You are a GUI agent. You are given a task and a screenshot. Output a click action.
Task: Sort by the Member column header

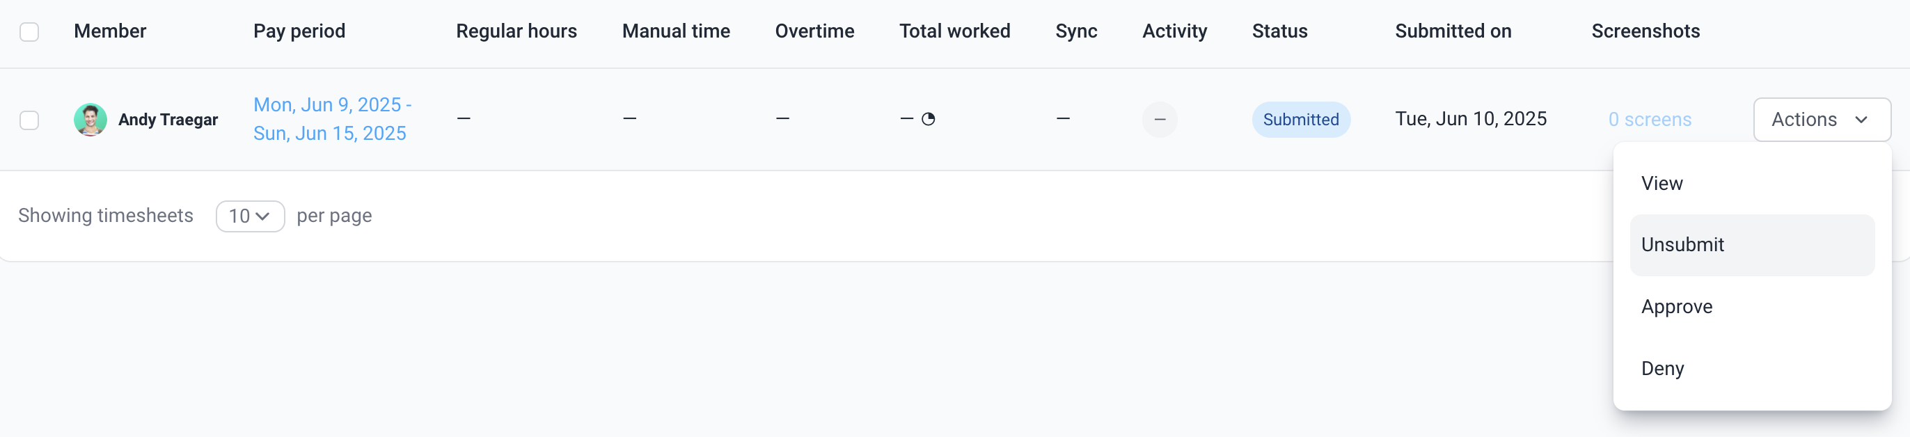click(110, 31)
